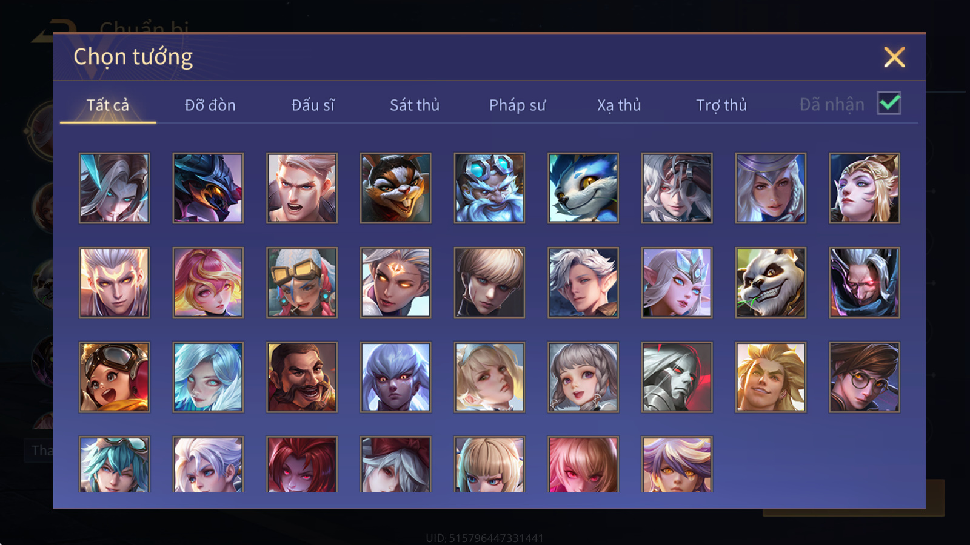This screenshot has height=545, width=970.
Task: Select the panda hero portrait
Action: (x=771, y=282)
